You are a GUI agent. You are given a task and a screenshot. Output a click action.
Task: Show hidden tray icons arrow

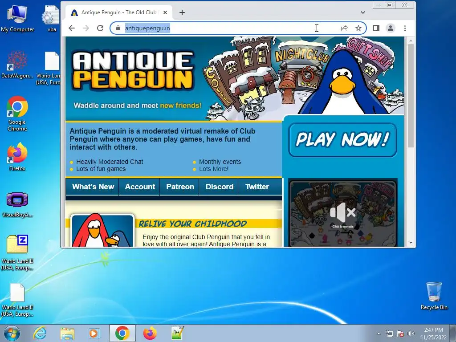coord(379,334)
